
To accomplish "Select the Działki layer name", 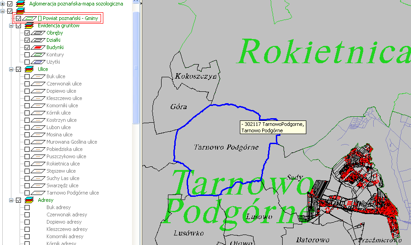I will point(53,40).
